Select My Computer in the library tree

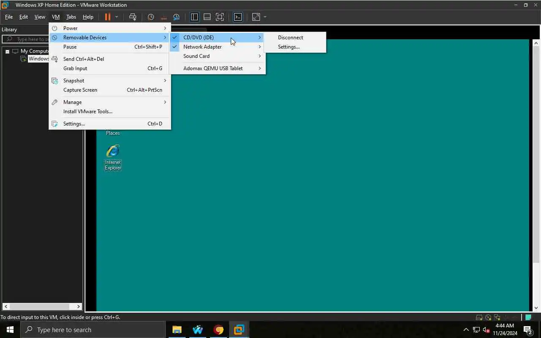(35, 51)
